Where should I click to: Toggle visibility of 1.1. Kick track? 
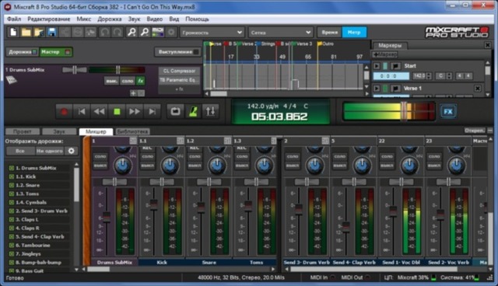(12, 176)
